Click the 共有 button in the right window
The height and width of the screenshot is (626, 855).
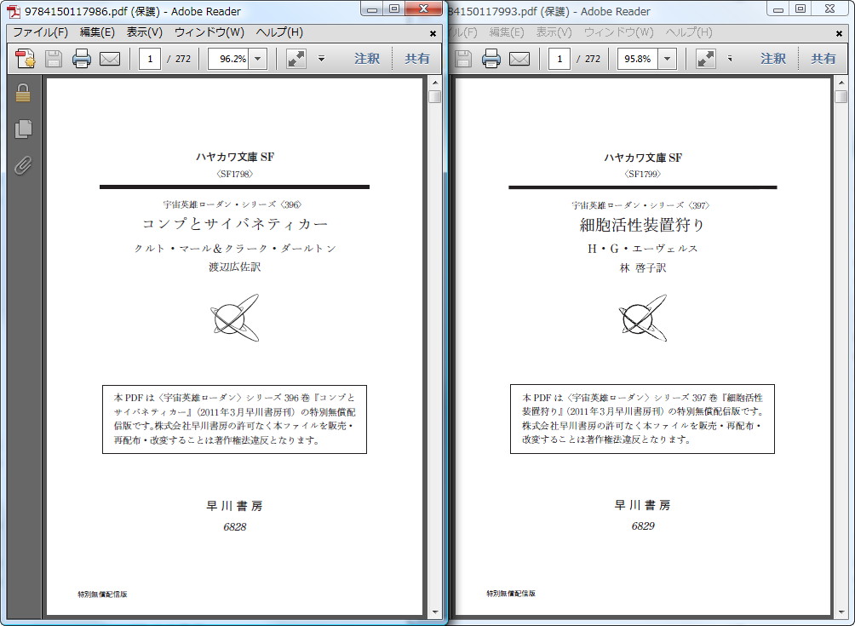tap(823, 59)
